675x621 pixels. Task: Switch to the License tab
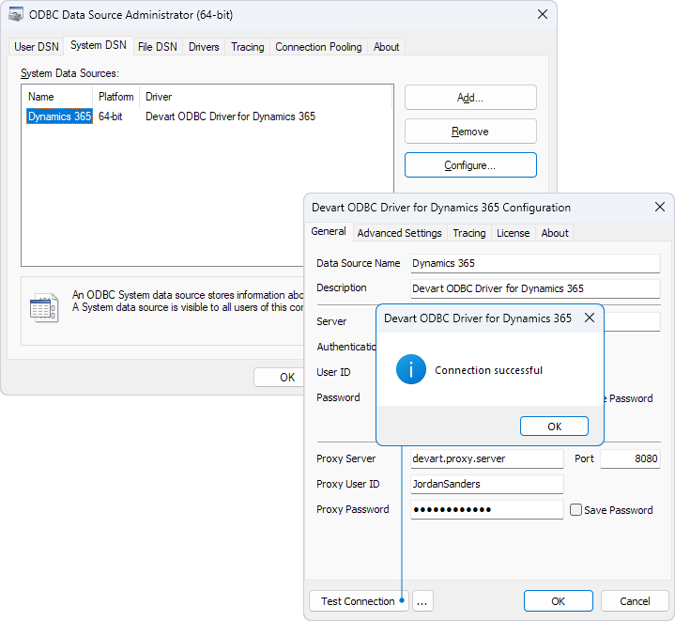(x=513, y=233)
